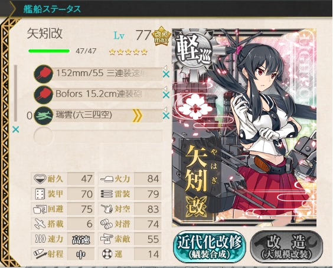Select the green seaplane icon for 瑞雲

tap(43, 115)
